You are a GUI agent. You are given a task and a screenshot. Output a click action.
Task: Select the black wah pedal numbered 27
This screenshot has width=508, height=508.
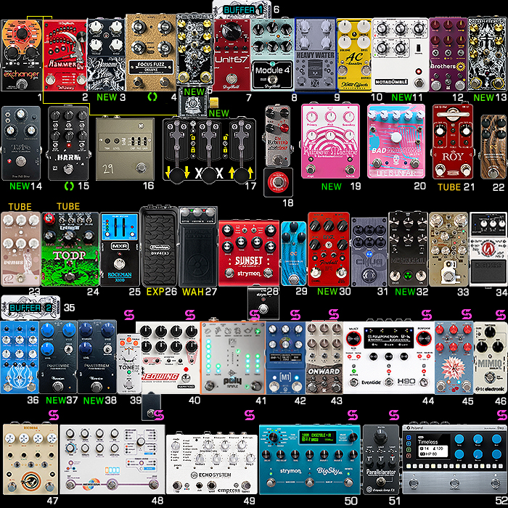[x=198, y=246]
